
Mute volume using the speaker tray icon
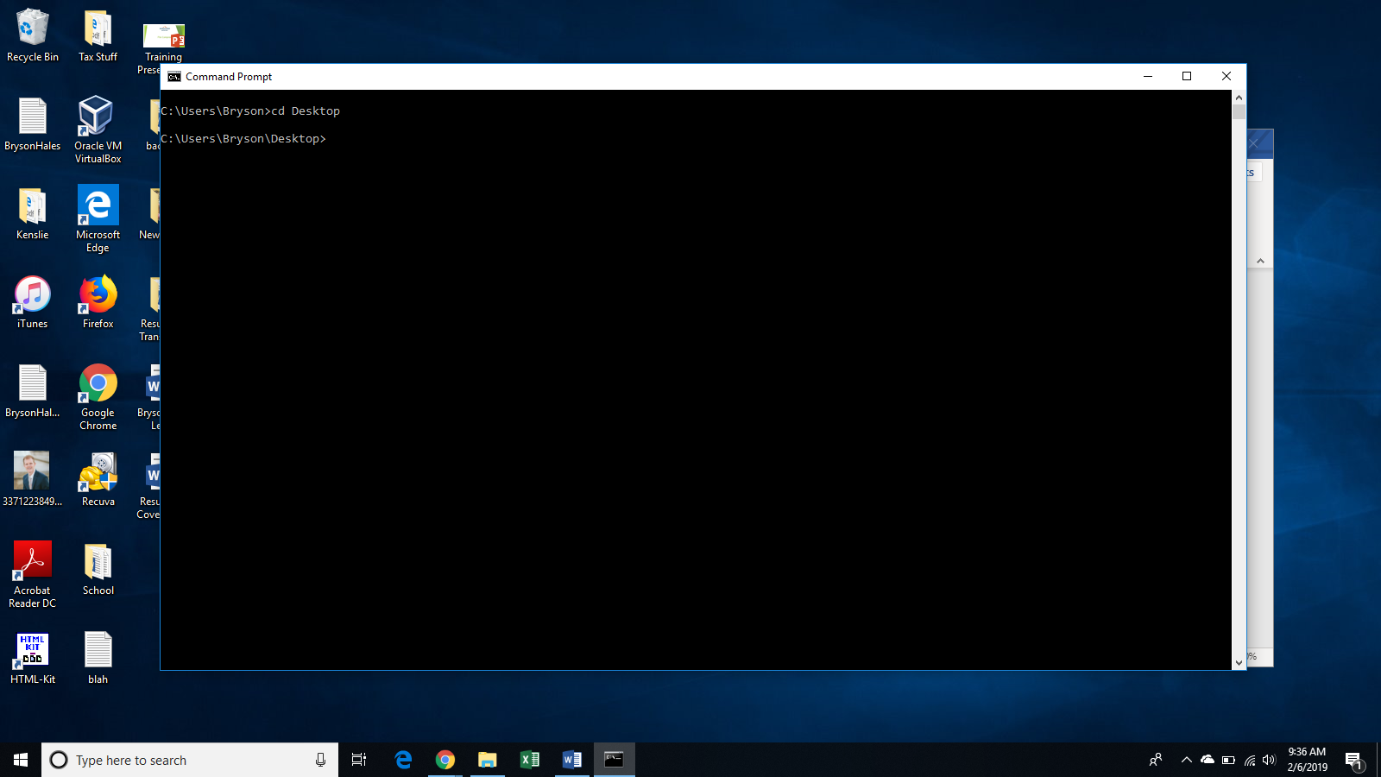coord(1268,760)
